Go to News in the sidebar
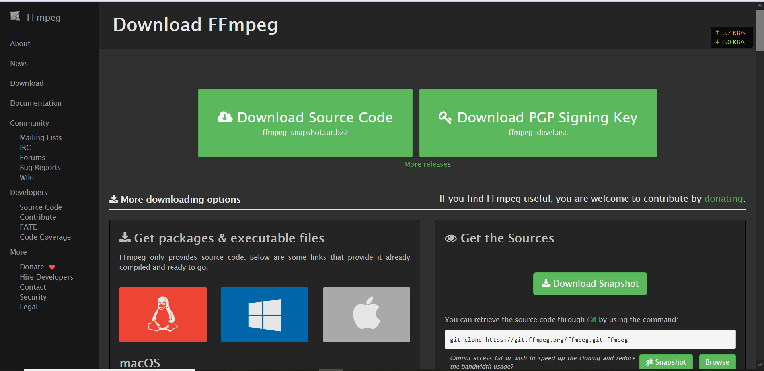Screen dimensions: 764x371 point(19,64)
